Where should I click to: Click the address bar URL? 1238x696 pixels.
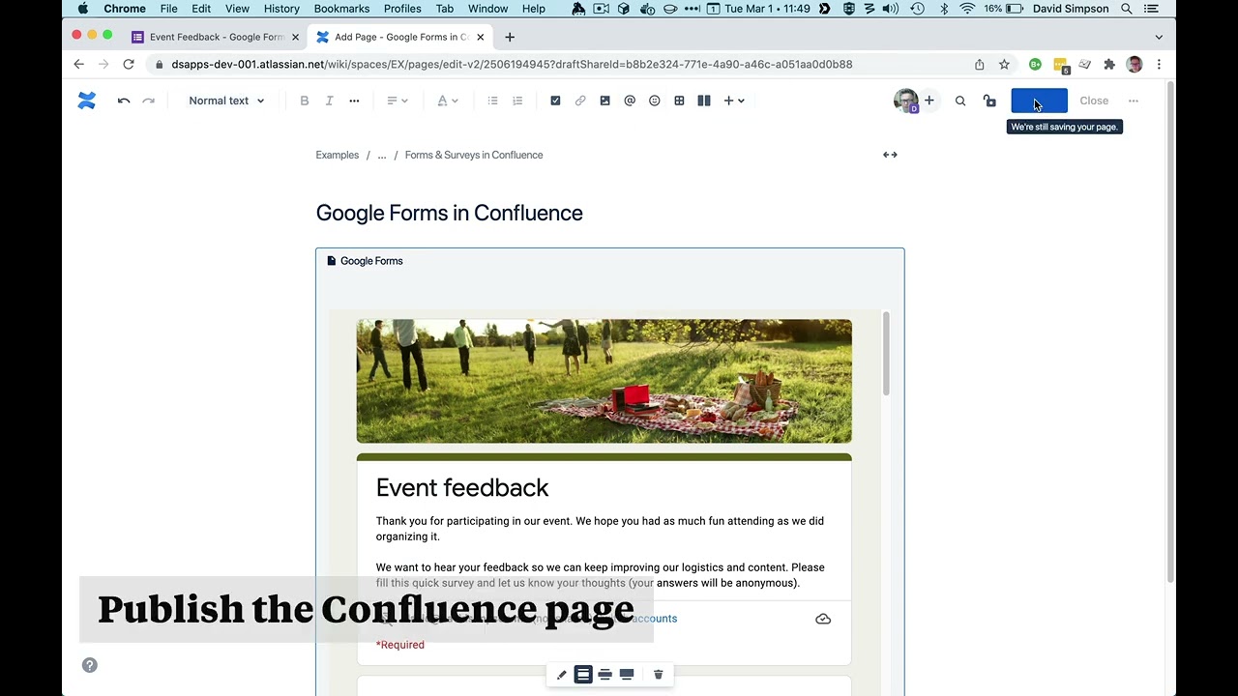(x=512, y=64)
